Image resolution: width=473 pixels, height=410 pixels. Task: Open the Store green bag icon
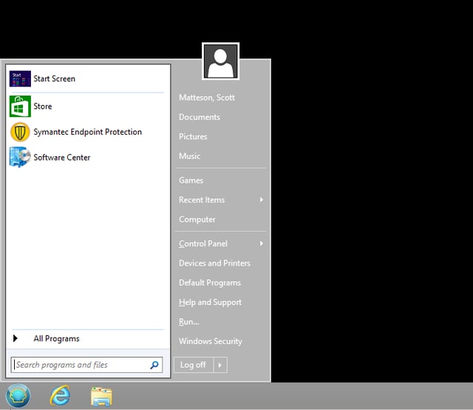[x=20, y=106]
